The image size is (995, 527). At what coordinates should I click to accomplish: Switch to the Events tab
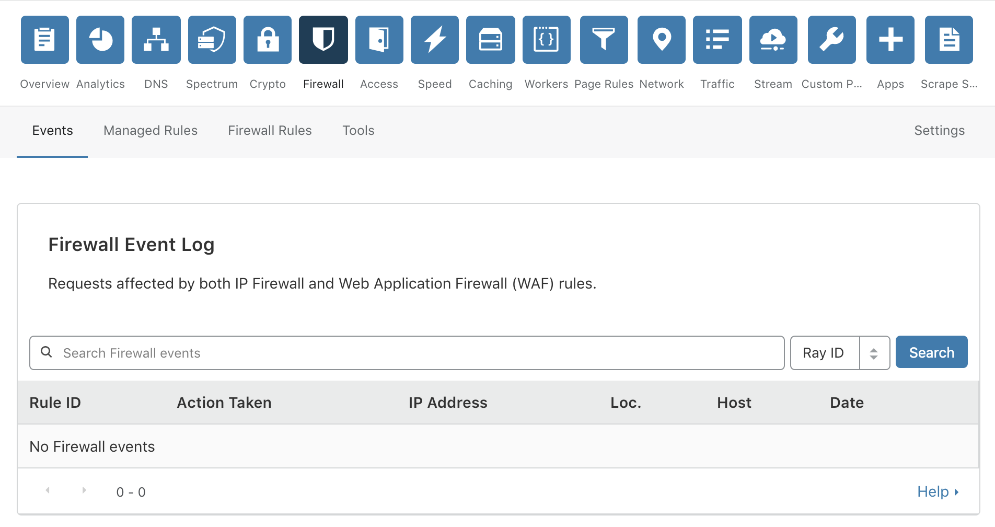[52, 131]
